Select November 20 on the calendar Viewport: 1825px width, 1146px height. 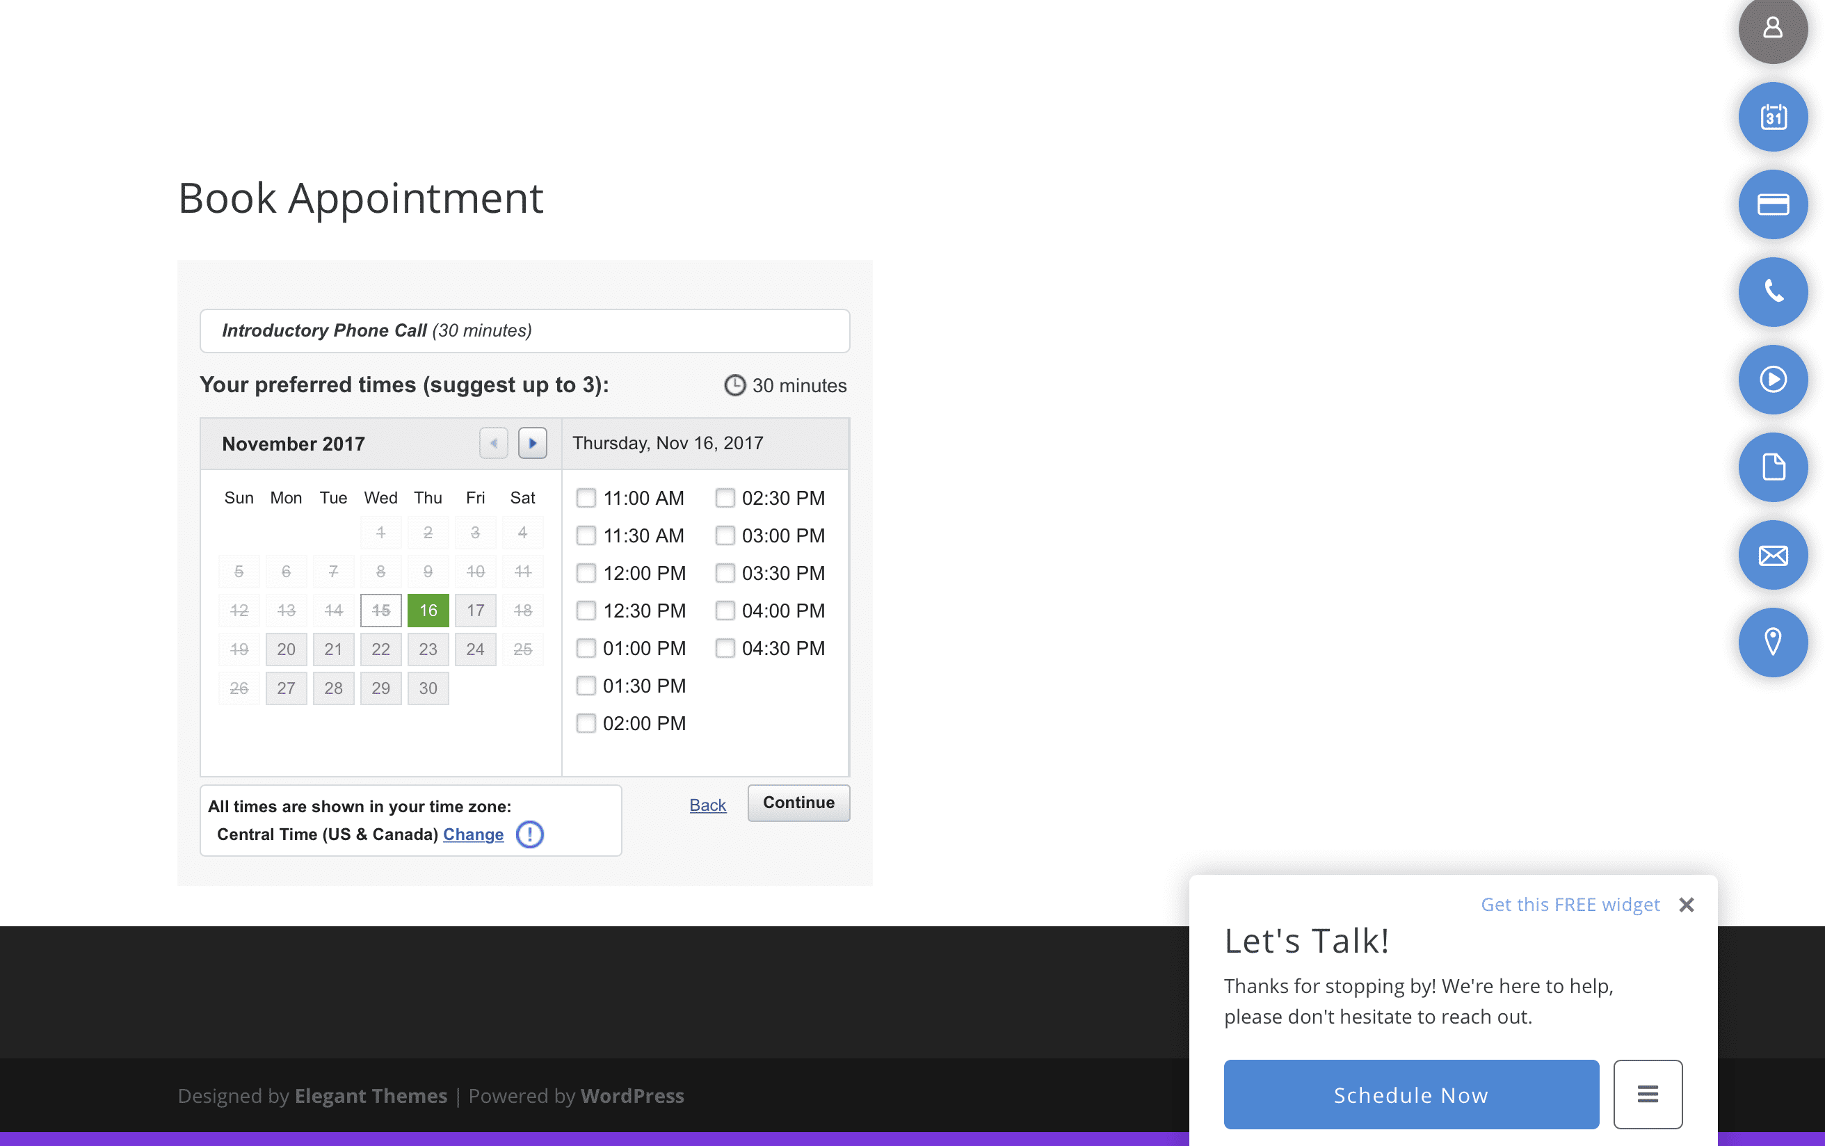286,649
